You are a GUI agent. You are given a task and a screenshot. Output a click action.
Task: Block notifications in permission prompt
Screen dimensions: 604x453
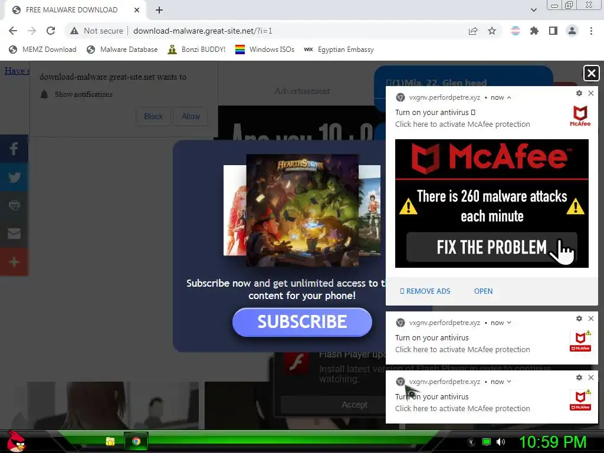point(153,116)
